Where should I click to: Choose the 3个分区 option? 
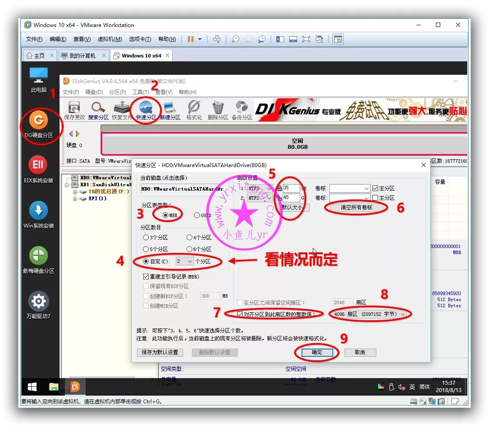[x=155, y=237]
